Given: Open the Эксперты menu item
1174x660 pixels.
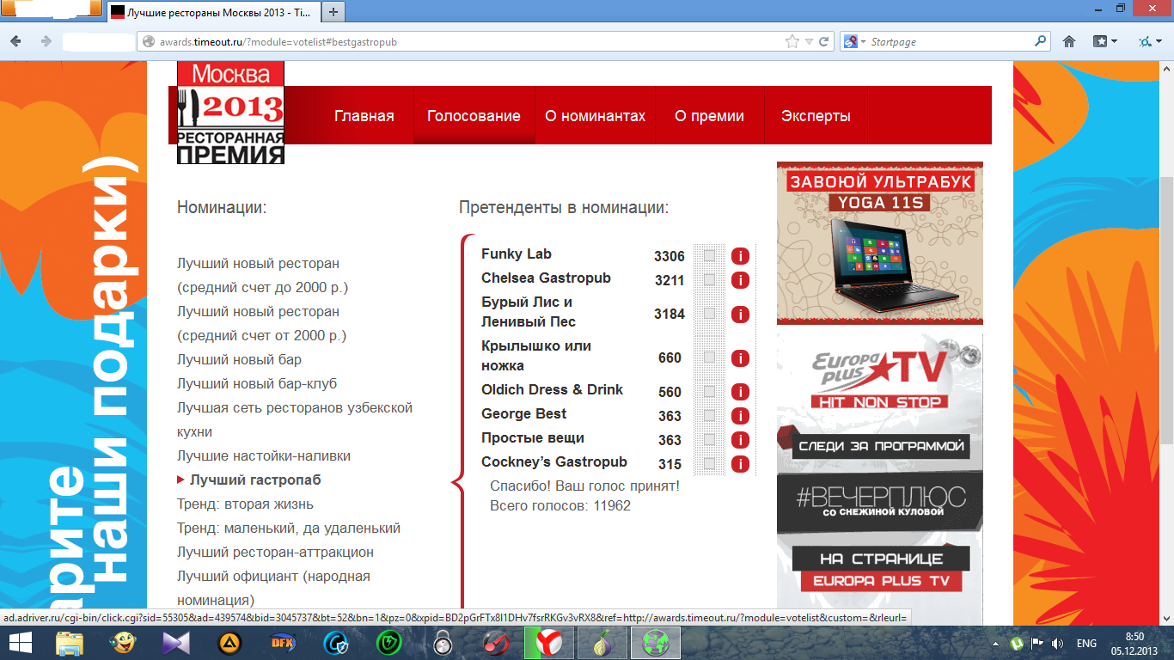Looking at the screenshot, I should click(816, 116).
